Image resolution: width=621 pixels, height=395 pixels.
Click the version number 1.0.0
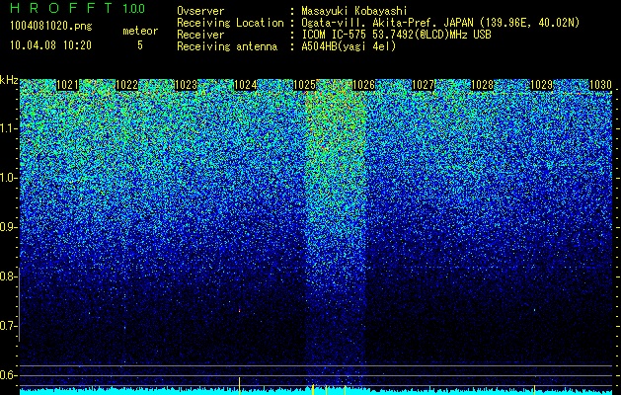tap(133, 8)
